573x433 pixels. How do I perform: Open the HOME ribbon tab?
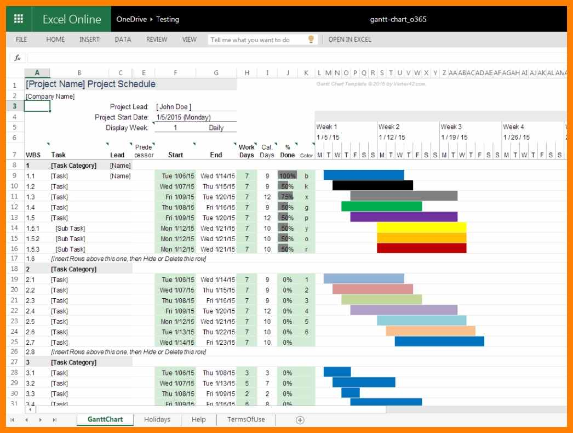point(55,39)
